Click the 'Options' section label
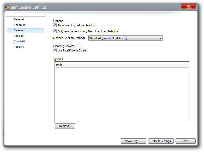Viewport: 204px width, 152px height. coord(58,21)
